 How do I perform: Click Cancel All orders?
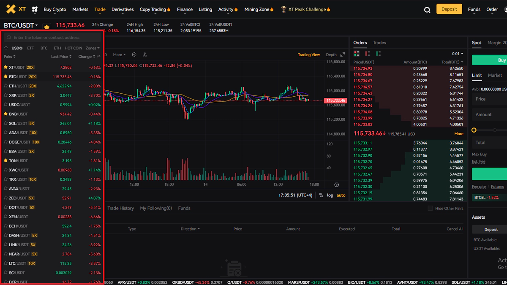[455, 229]
